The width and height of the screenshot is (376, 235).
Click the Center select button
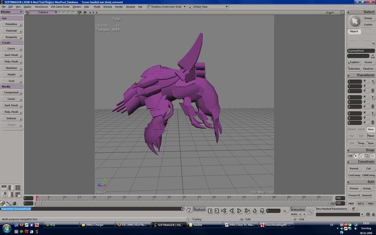pos(368,25)
